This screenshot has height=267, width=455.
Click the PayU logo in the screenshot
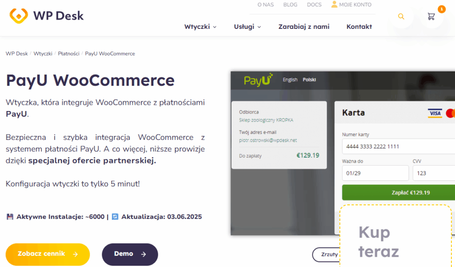(x=258, y=80)
